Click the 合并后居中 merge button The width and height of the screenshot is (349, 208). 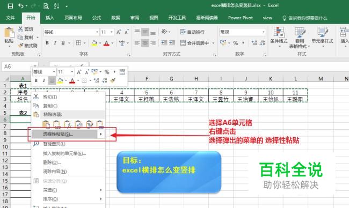[x=194, y=43]
